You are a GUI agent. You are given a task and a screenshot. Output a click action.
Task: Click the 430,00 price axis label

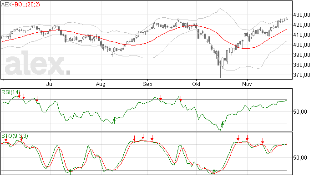[x=302, y=15]
